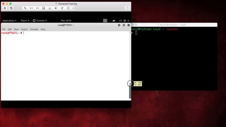The width and height of the screenshot is (226, 127).
Task: Click the first network adapter arrows icon
Action: coord(31,8)
